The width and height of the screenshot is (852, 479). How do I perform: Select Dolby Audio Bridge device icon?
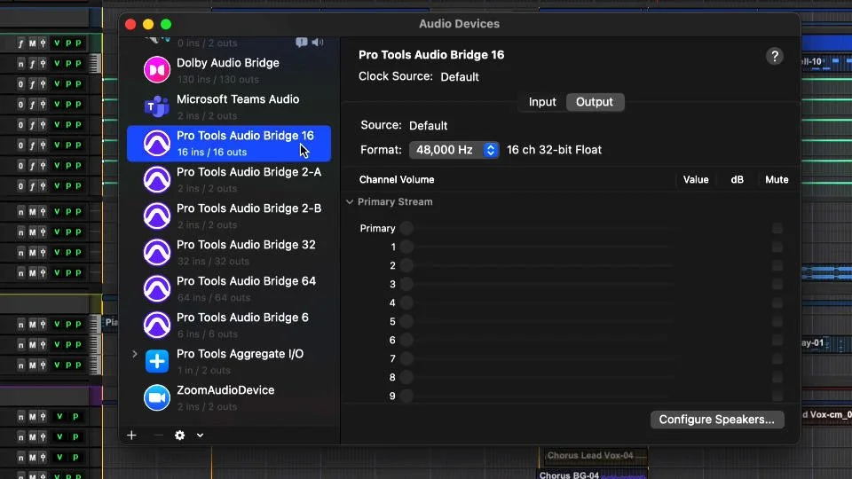coord(157,70)
